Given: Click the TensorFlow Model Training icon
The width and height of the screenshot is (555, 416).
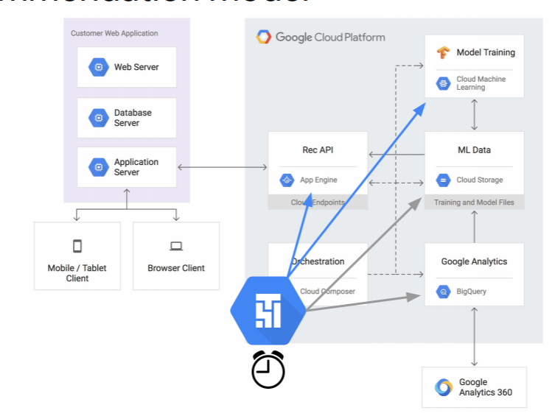Looking at the screenshot, I should (x=443, y=53).
